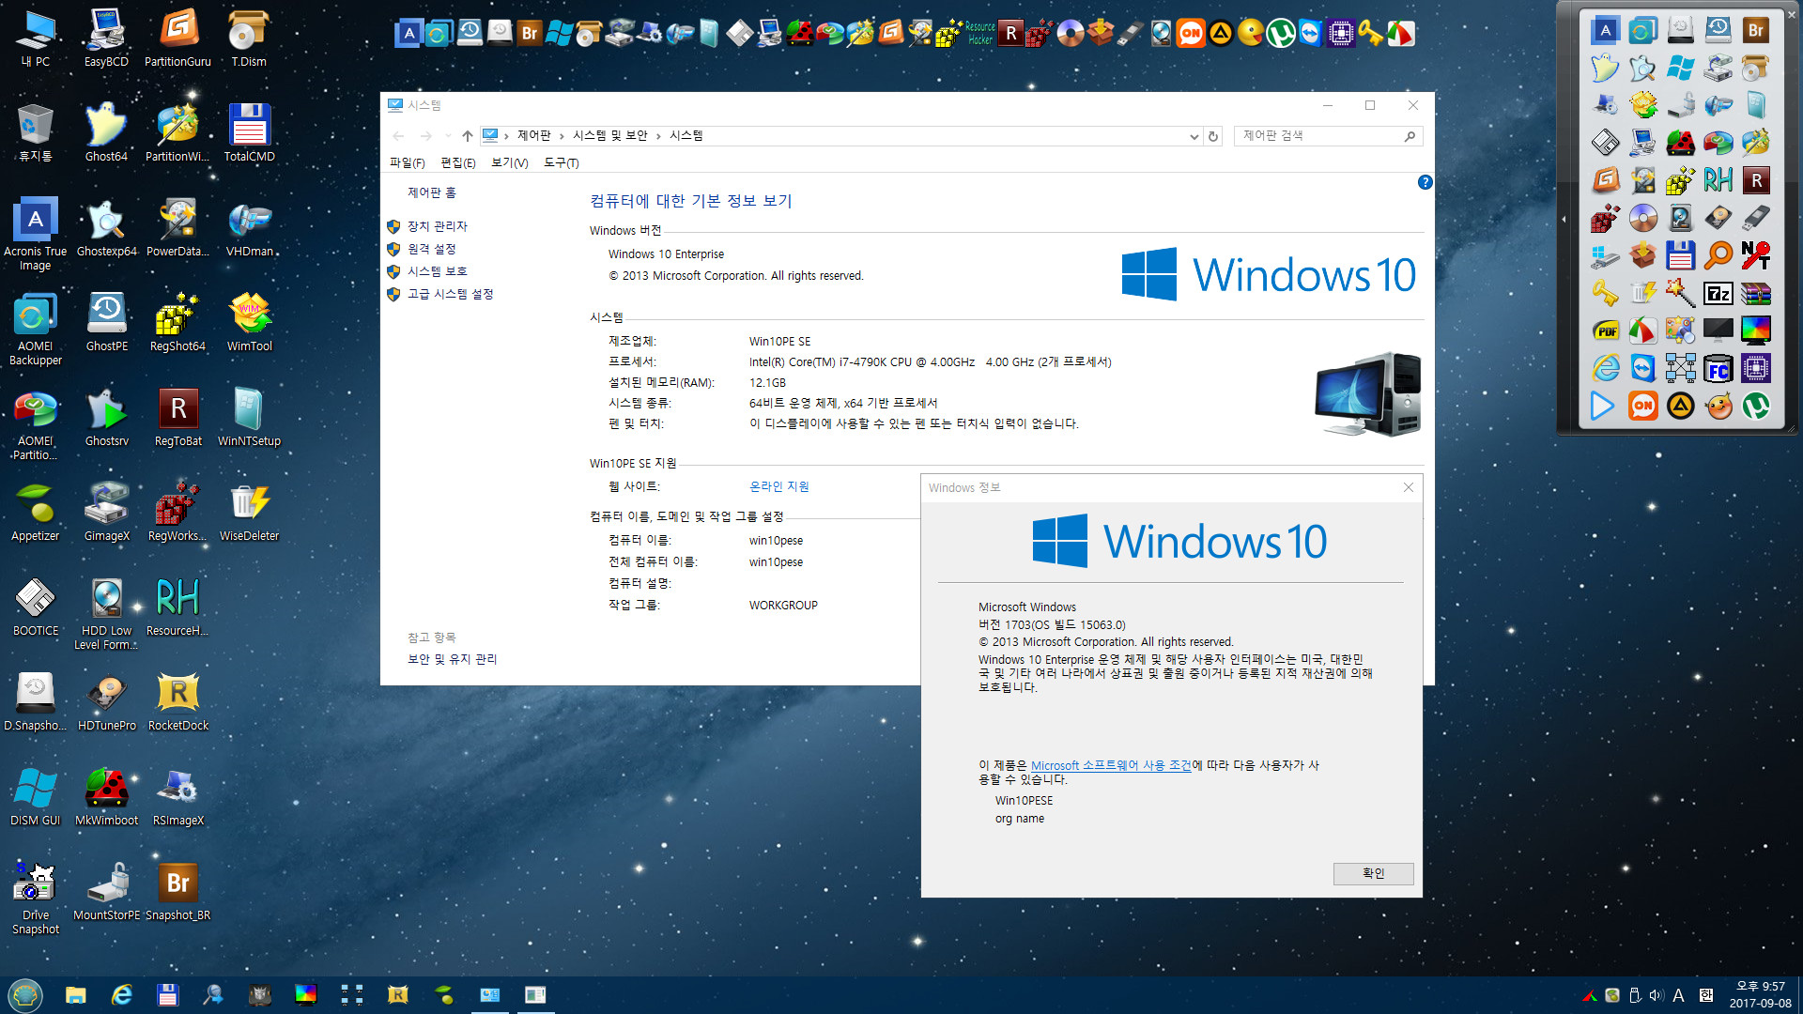
Task: Open File Explorer on the taskbar
Action: (x=76, y=995)
